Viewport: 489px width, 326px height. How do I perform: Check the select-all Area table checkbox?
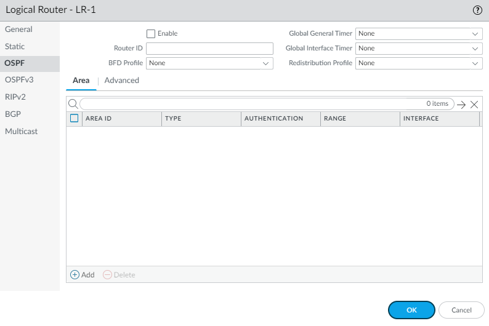pyautogui.click(x=75, y=118)
